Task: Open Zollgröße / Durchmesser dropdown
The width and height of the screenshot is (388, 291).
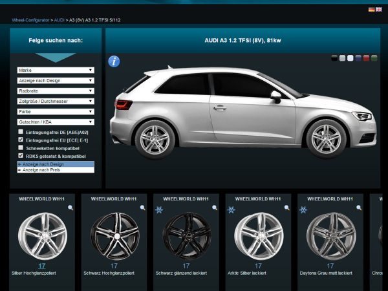Action: tap(56, 102)
